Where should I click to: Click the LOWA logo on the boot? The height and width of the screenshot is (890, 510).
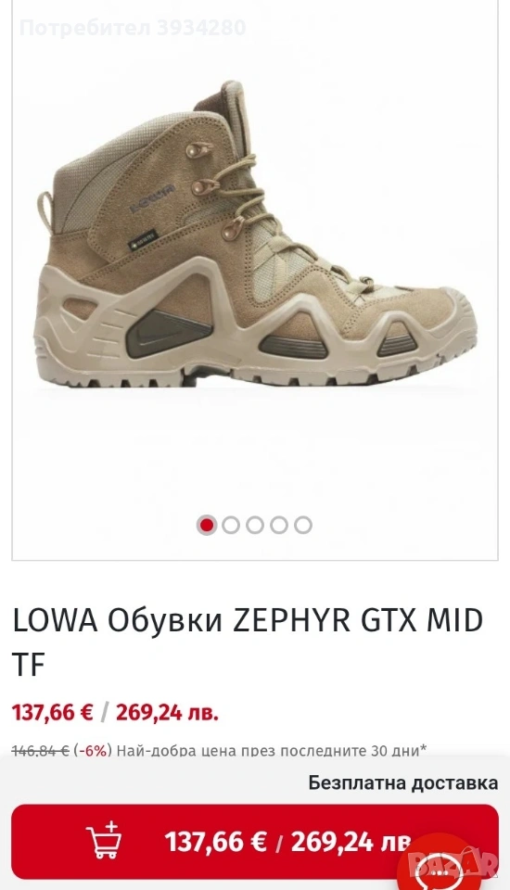[152, 197]
